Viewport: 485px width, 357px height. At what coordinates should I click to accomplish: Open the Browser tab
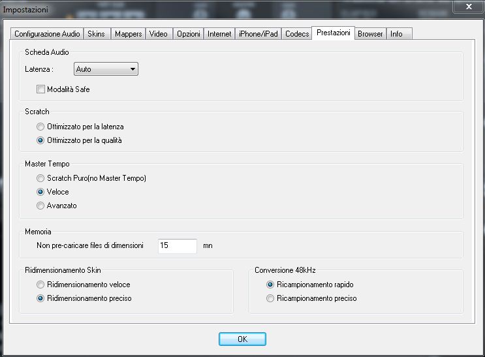point(370,34)
